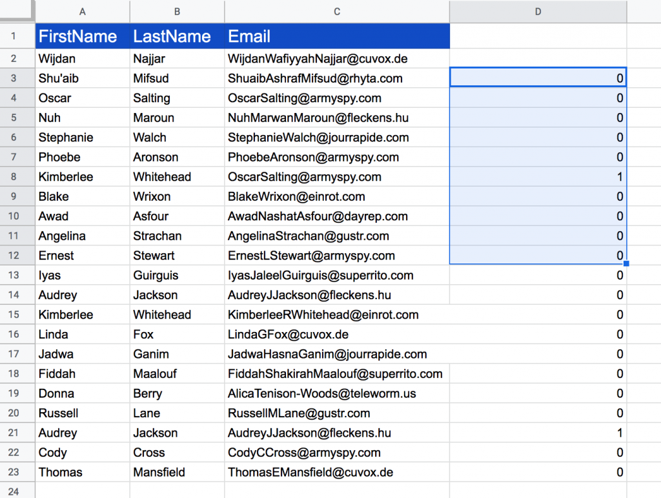The height and width of the screenshot is (498, 661).
Task: Click the select-all corner box
Action: [x=17, y=10]
